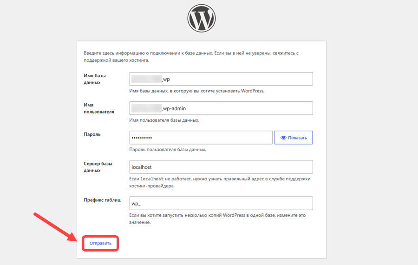The height and width of the screenshot is (265, 418).
Task: Click hint text under database name field
Action: 197,91
